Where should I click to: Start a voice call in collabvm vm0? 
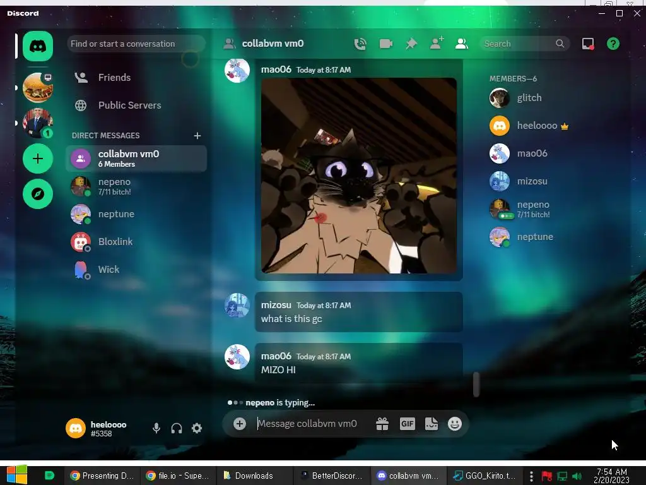tap(360, 44)
